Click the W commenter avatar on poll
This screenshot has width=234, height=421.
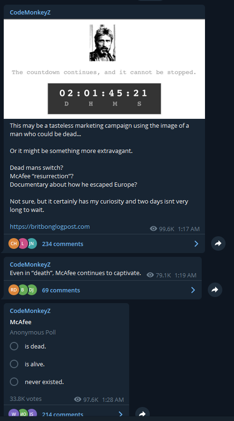coord(14,414)
